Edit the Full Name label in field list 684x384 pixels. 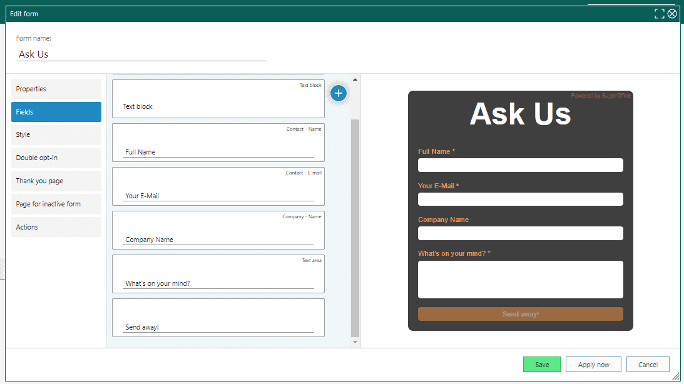point(218,152)
